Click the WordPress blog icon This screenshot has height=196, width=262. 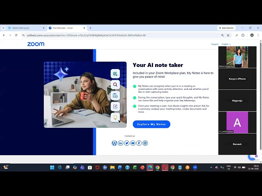point(114,143)
